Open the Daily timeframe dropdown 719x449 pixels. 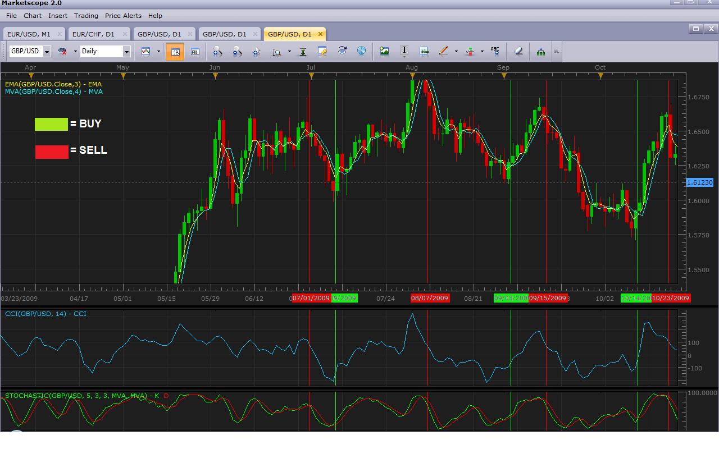(126, 51)
